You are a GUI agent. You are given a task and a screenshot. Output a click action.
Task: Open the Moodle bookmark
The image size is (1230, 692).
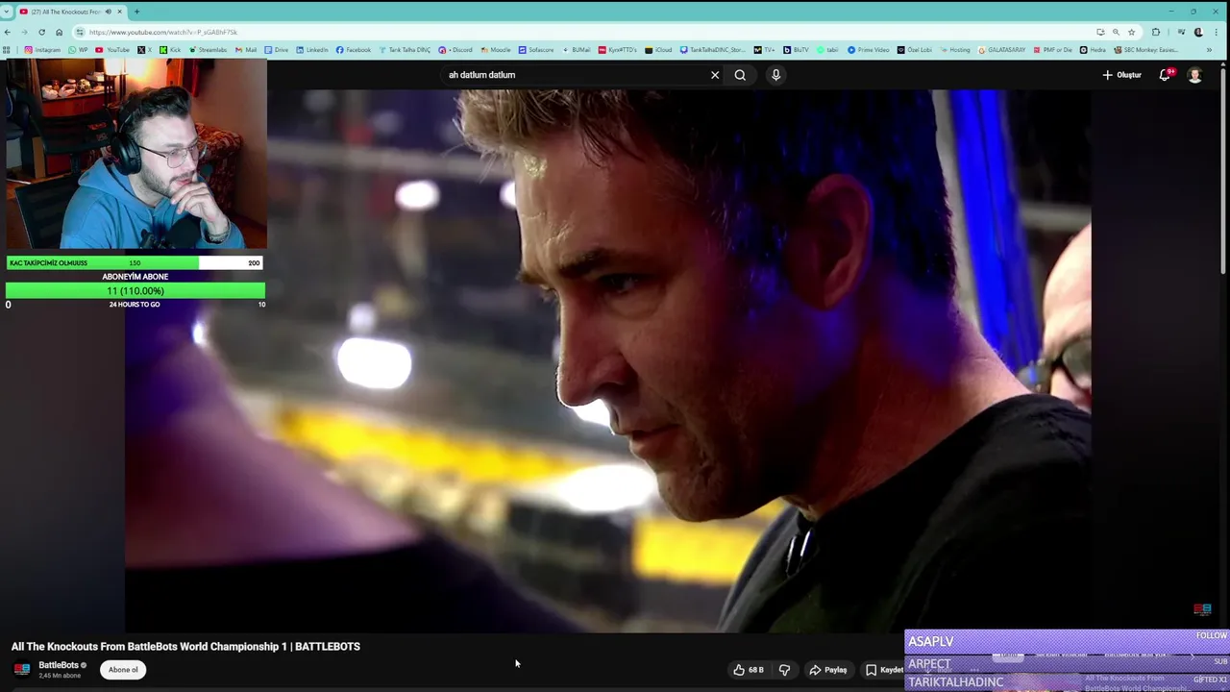point(496,50)
